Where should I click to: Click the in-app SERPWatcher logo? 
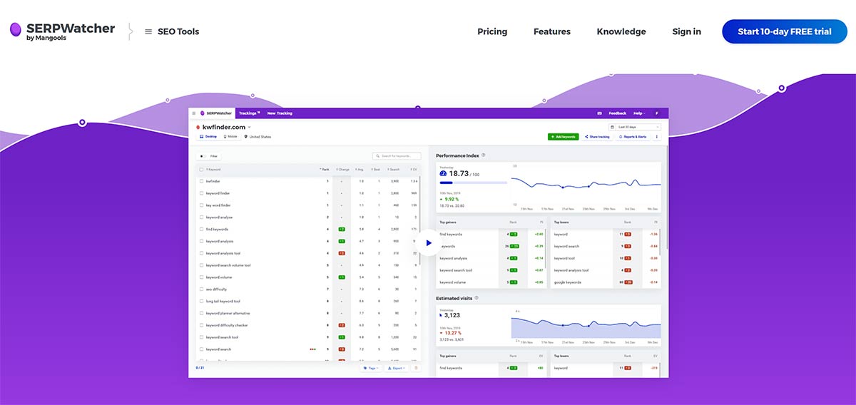216,113
